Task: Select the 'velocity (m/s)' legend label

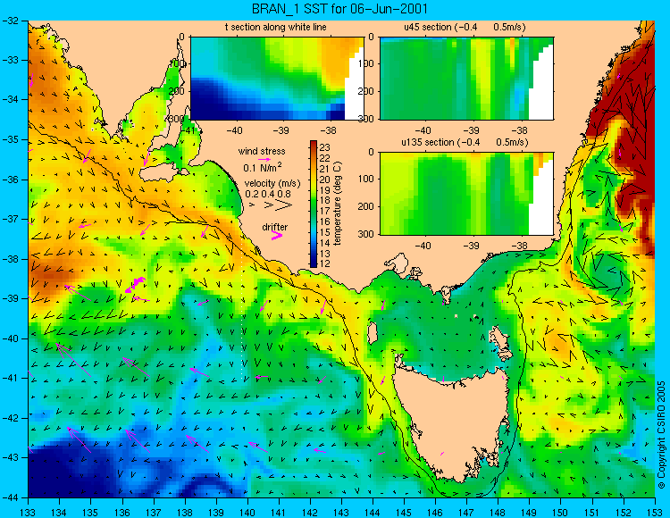Action: coord(272,184)
